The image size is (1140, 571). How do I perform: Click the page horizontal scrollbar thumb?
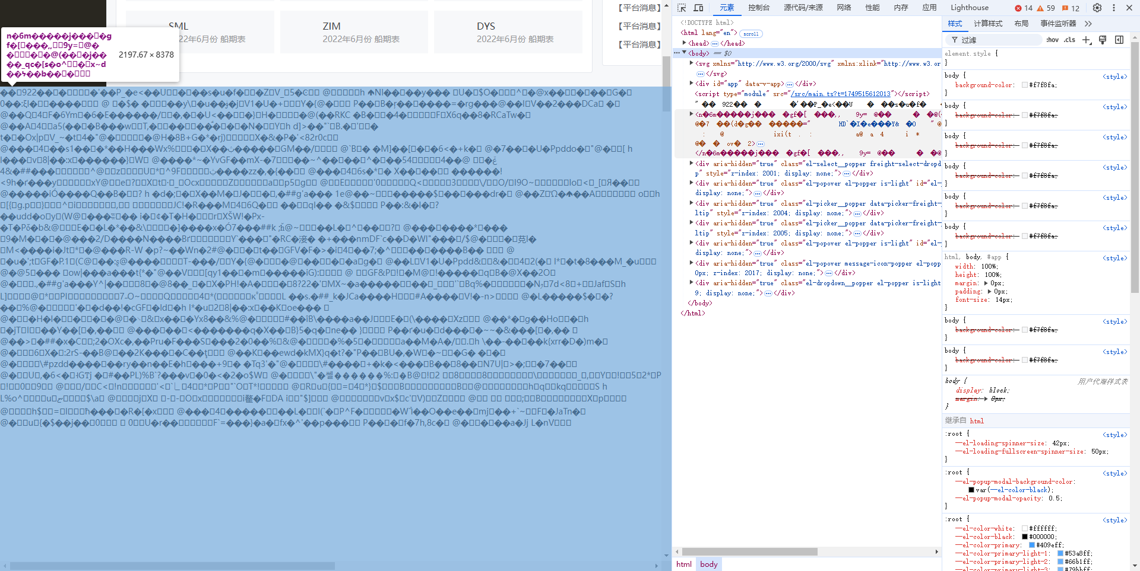pos(172,566)
